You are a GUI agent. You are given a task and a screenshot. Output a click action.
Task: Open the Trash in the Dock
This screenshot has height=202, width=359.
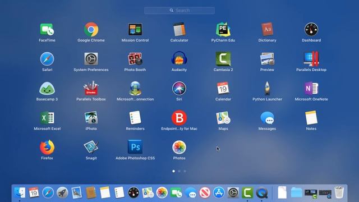click(339, 192)
